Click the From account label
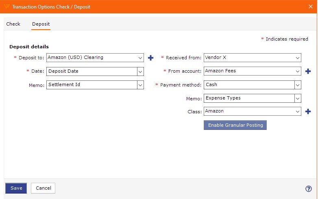Viewport: 318px width, 199px height. point(185,71)
